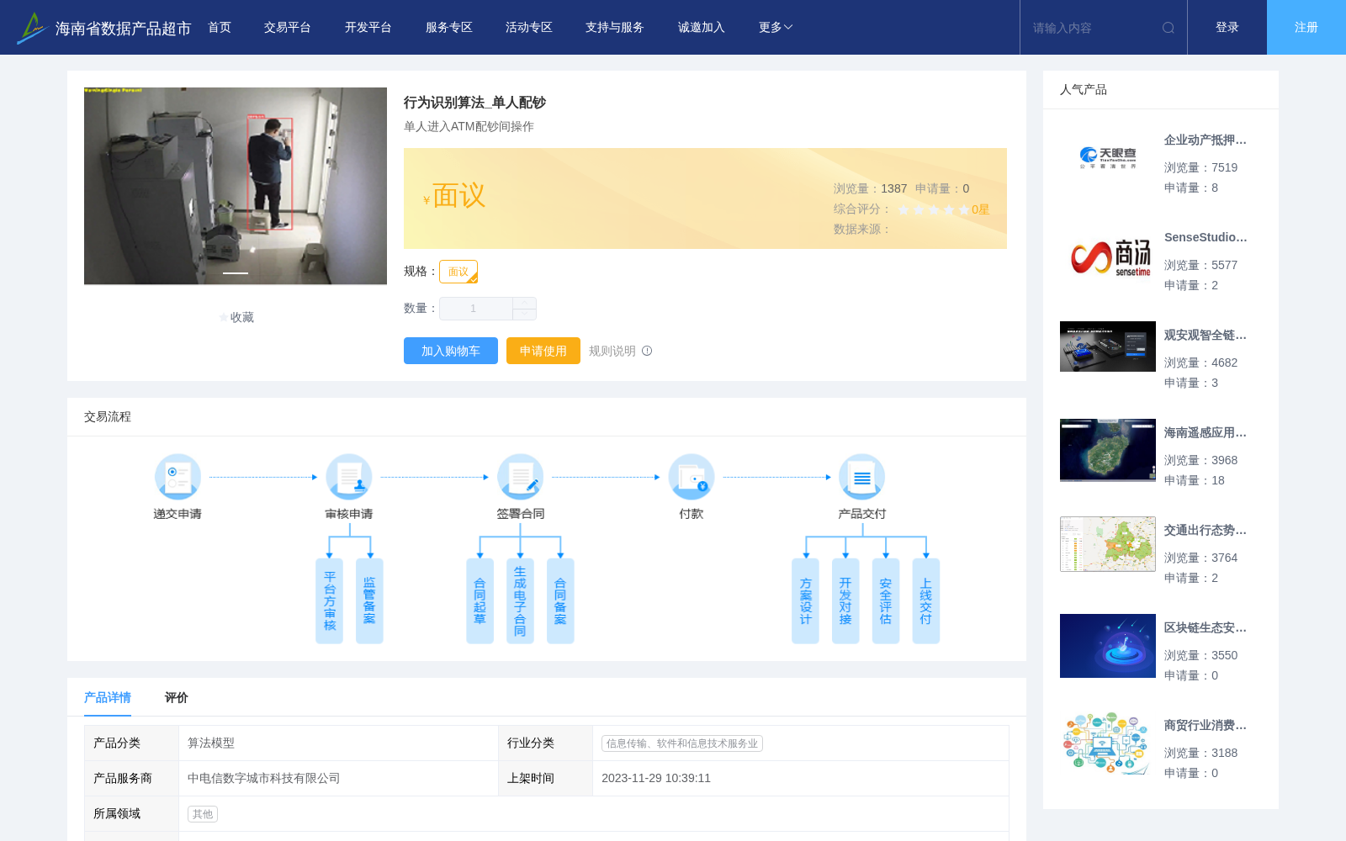
Task: Click the 其他 domain tag
Action: pyautogui.click(x=203, y=814)
